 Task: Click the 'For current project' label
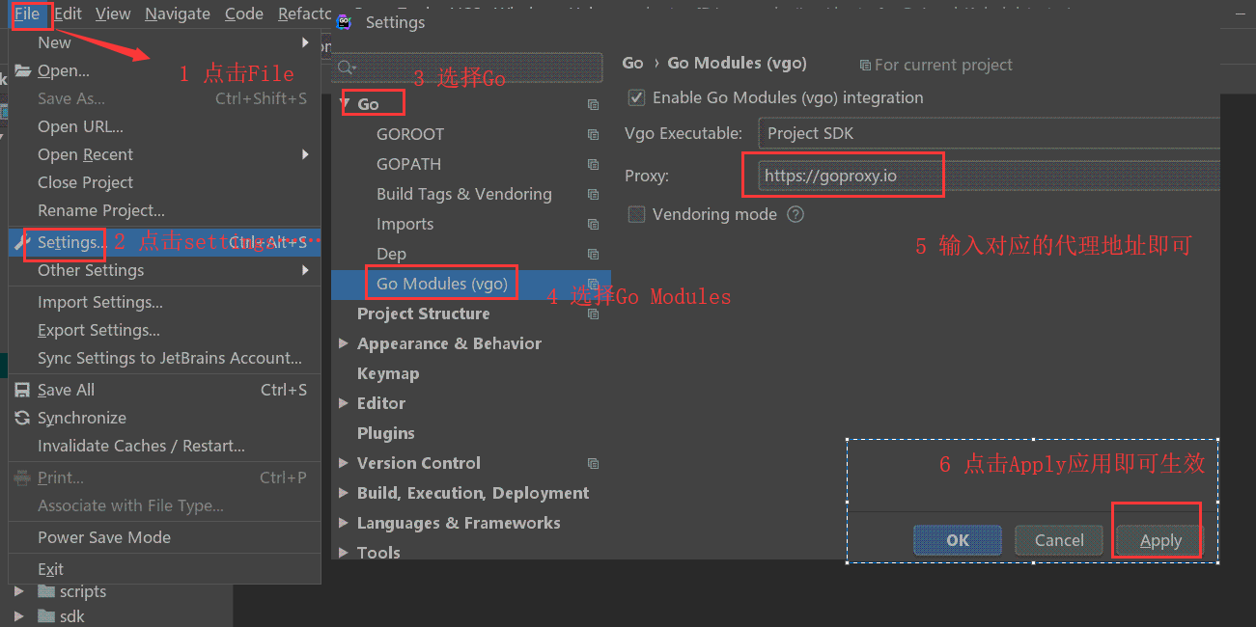click(x=936, y=65)
